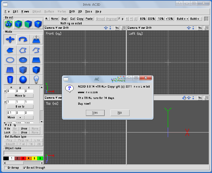
Task: Select Group selection mode icon
Action: (9, 24)
